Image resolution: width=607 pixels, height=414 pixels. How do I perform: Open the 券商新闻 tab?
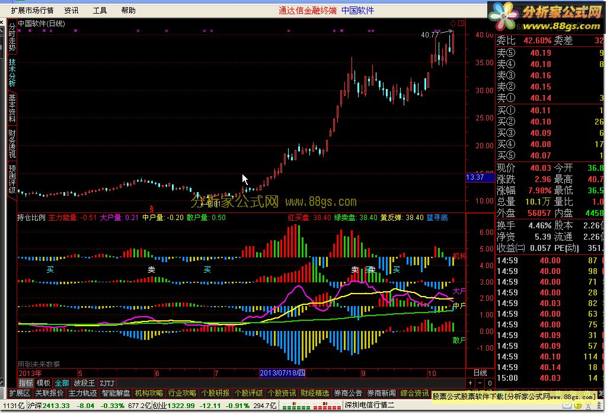pos(381,393)
